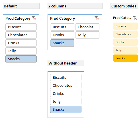The width and height of the screenshot is (139, 121).
Task: Choose Drinks in Custom Styles slicer
Action: 125,42
